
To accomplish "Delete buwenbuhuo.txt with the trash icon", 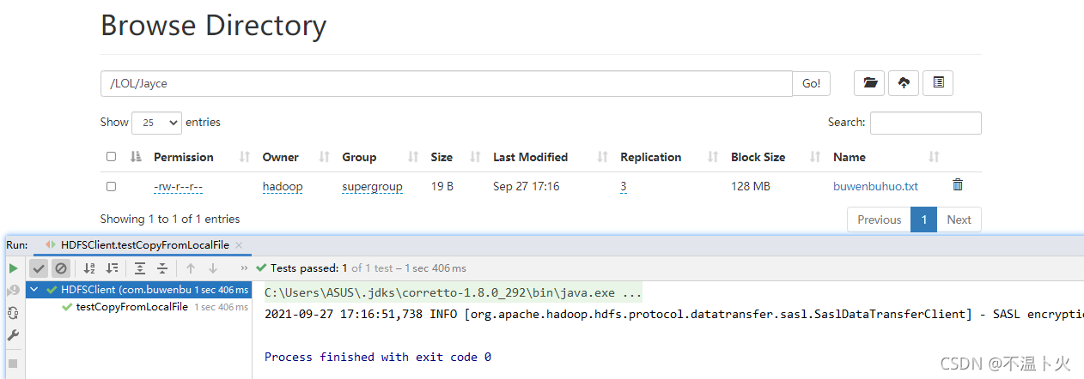I will click(x=958, y=184).
